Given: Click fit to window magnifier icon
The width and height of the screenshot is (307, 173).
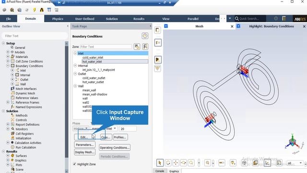Looking at the screenshot, I should click(x=207, y=162).
